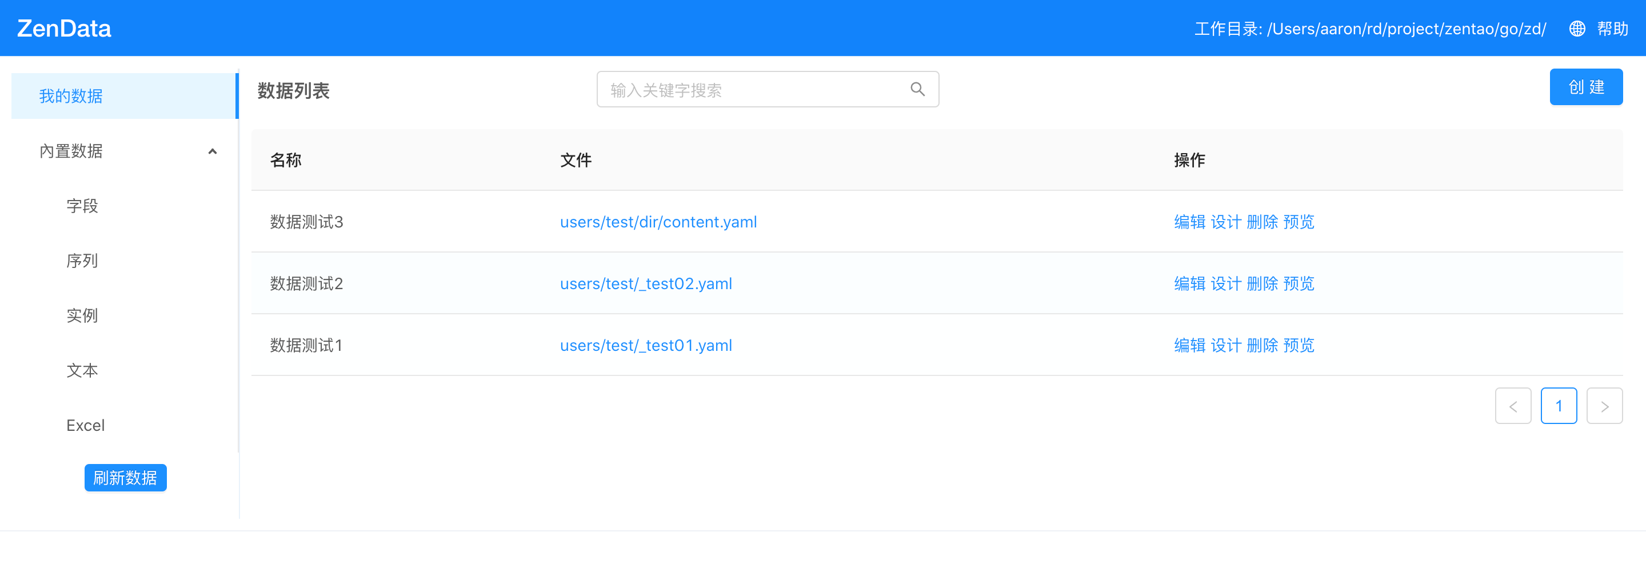Click the search magnifier icon
The width and height of the screenshot is (1646, 576).
[917, 89]
